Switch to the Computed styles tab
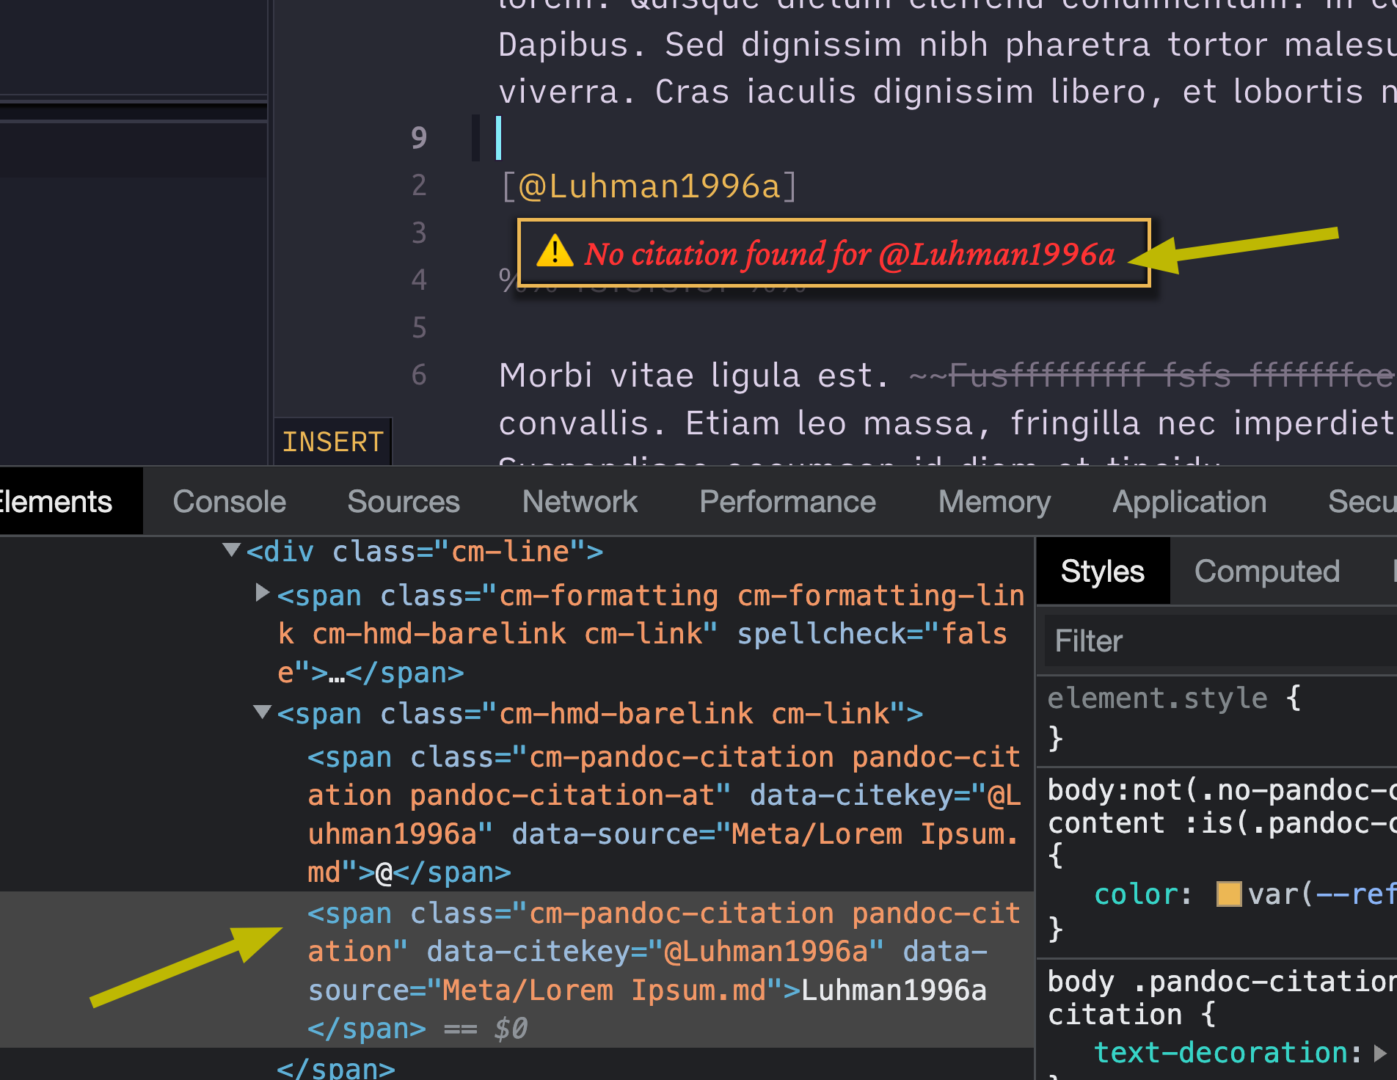Viewport: 1397px width, 1080px height. pyautogui.click(x=1266, y=571)
